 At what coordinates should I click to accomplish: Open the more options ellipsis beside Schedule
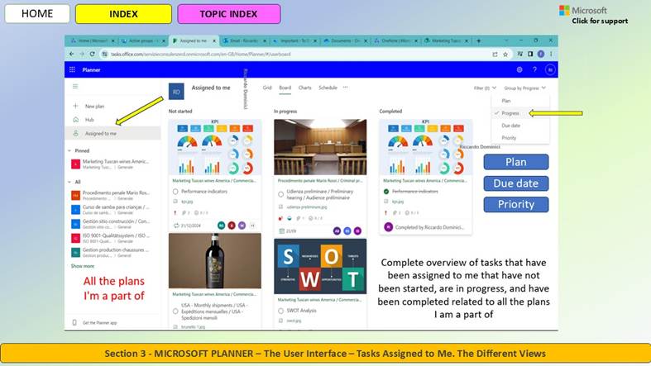pos(345,88)
